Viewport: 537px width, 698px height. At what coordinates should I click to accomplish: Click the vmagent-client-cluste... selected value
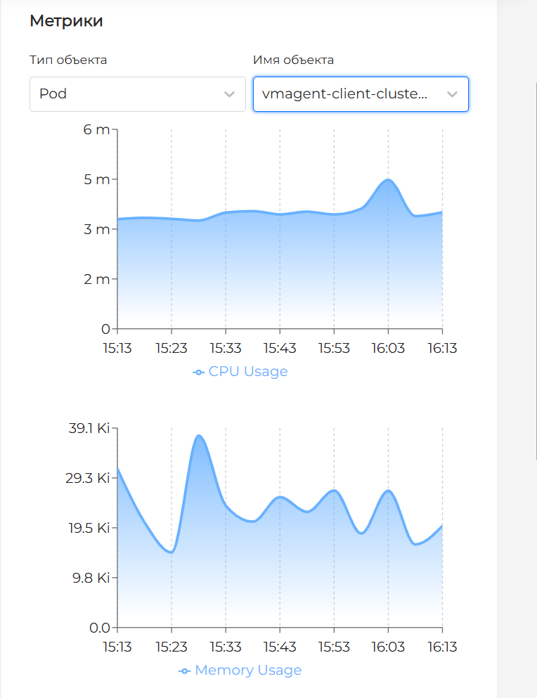344,94
